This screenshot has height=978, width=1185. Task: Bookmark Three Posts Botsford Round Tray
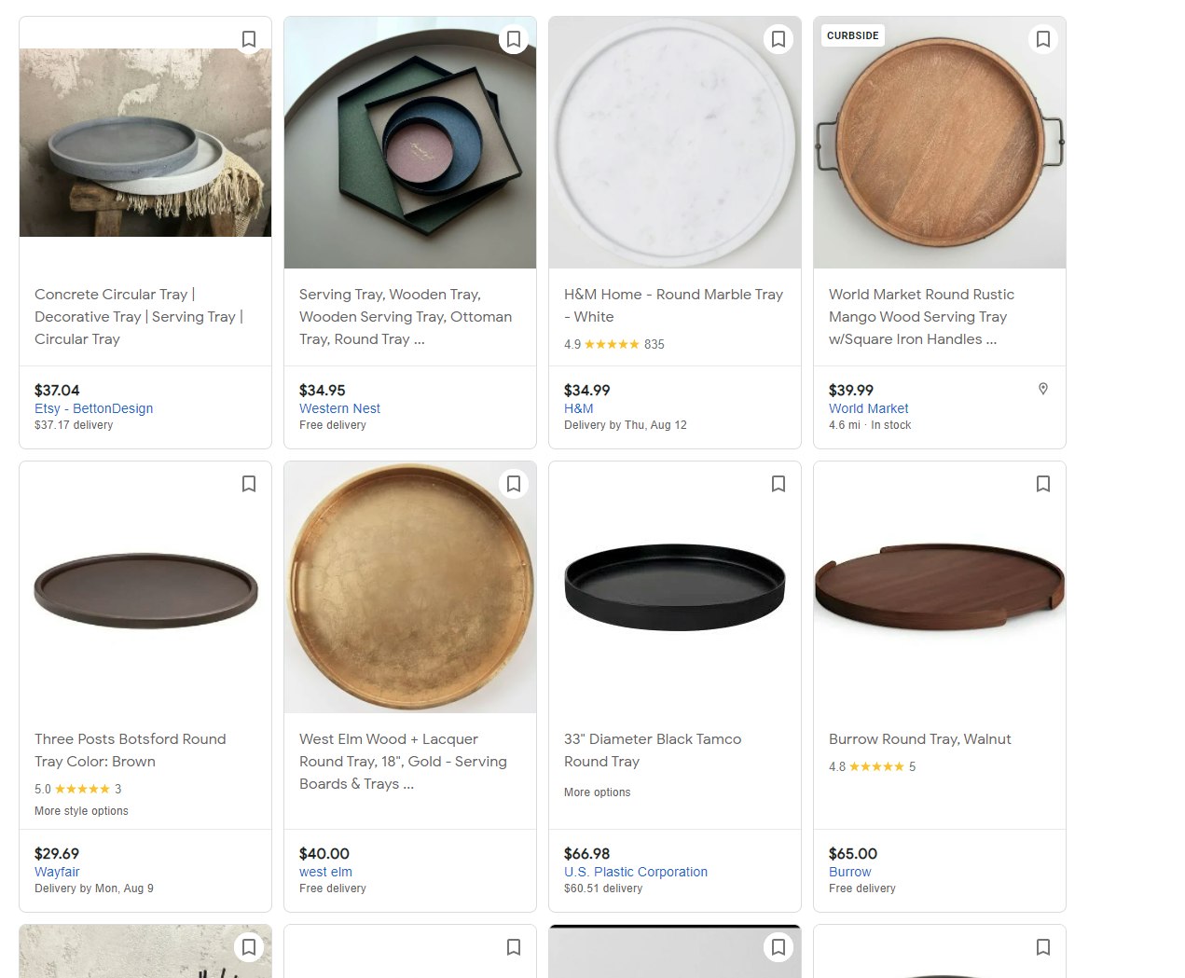[249, 484]
